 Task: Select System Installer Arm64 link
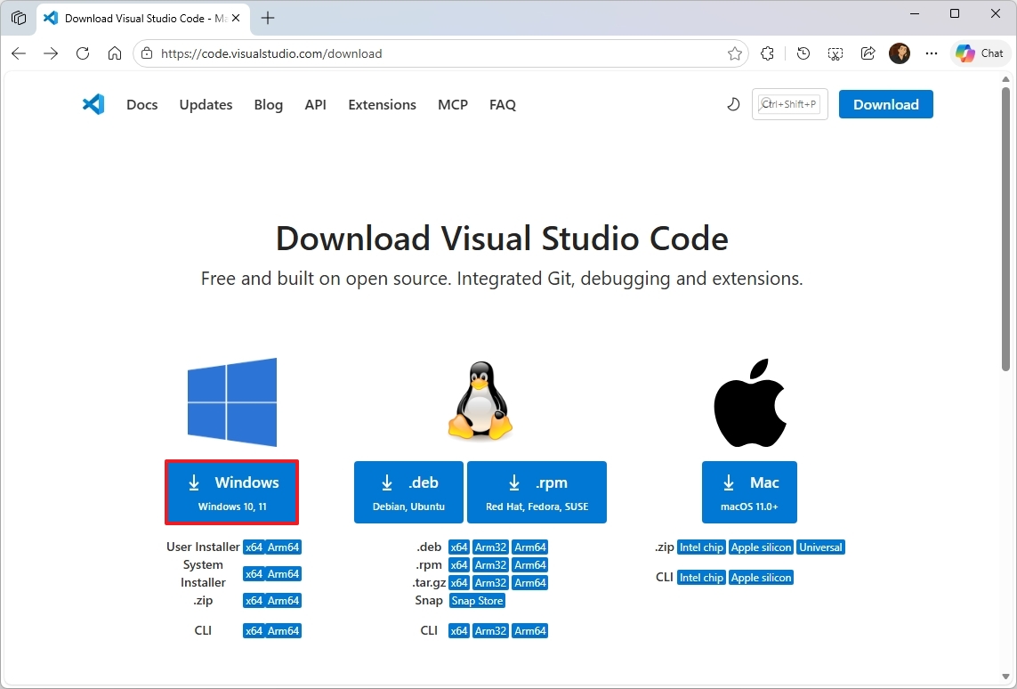(x=284, y=573)
